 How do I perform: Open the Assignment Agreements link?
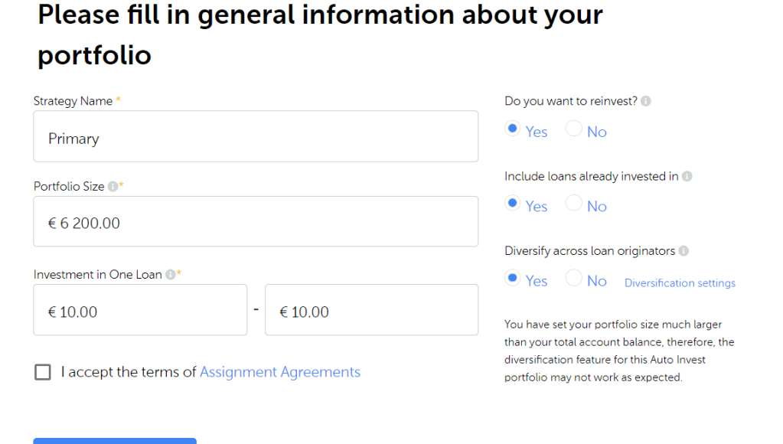click(x=280, y=373)
